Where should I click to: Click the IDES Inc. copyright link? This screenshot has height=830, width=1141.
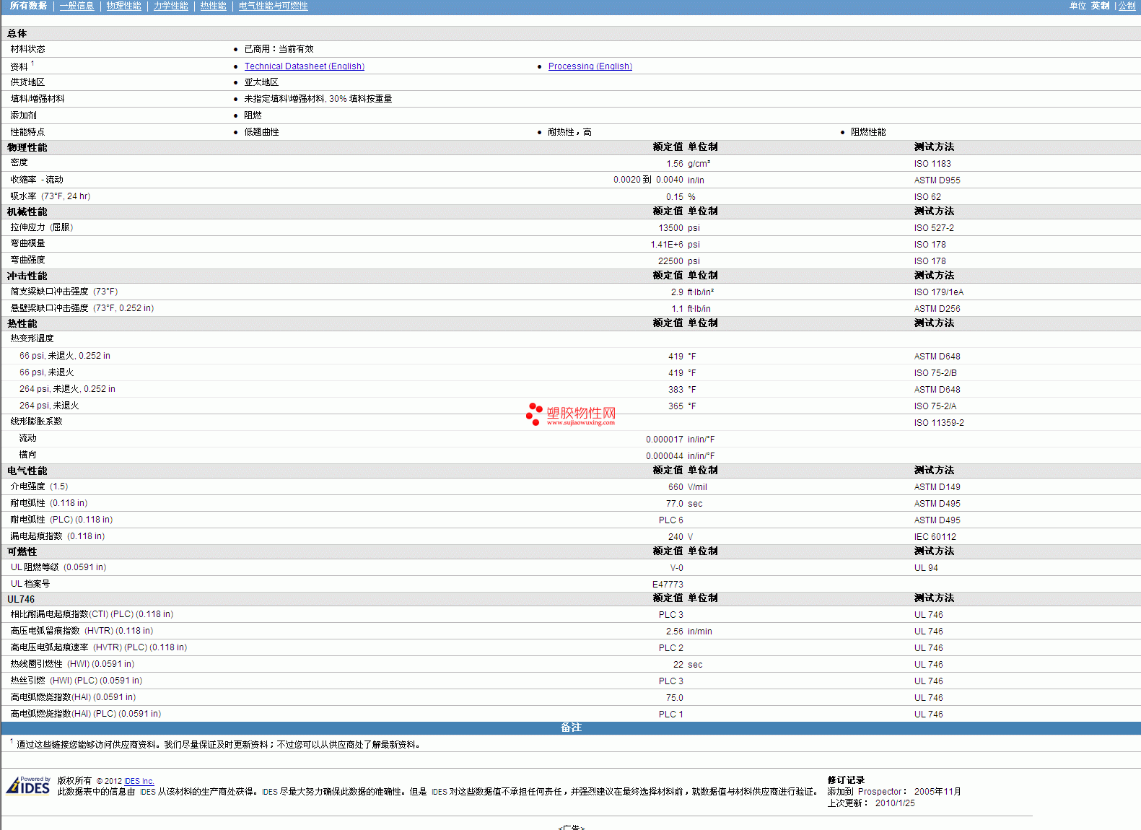139,781
